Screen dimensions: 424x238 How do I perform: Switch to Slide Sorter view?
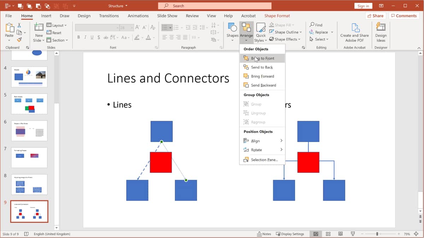[x=328, y=234]
